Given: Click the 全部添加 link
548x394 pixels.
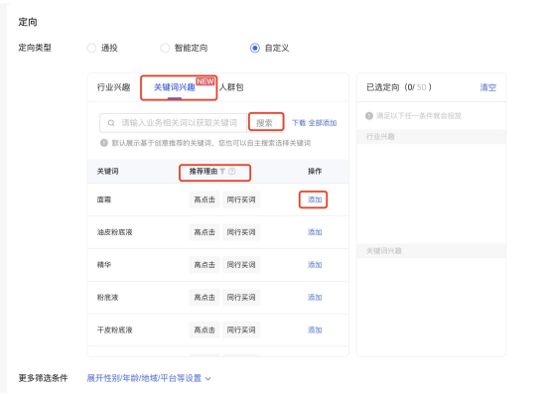Looking at the screenshot, I should coord(323,123).
